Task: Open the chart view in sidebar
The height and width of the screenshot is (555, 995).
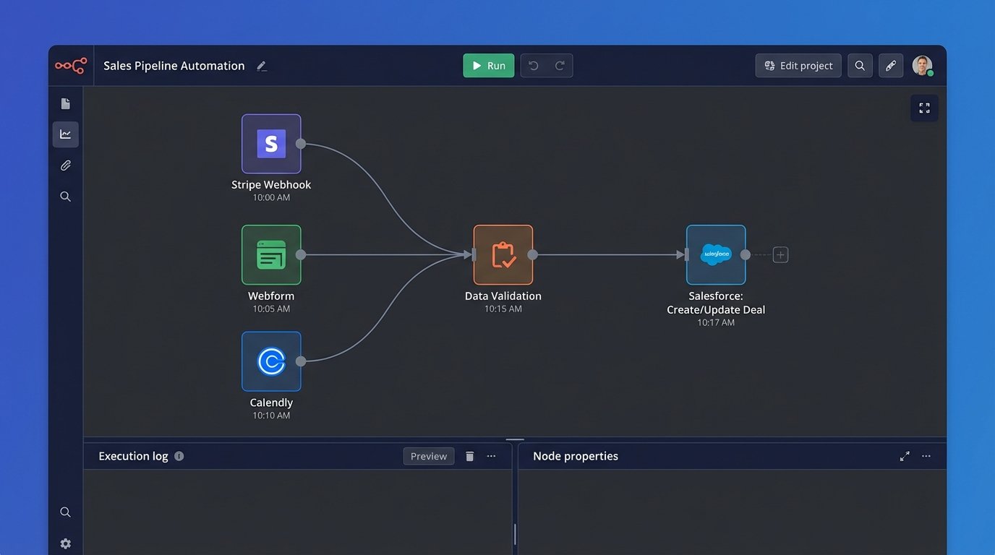Action: pyautogui.click(x=66, y=134)
